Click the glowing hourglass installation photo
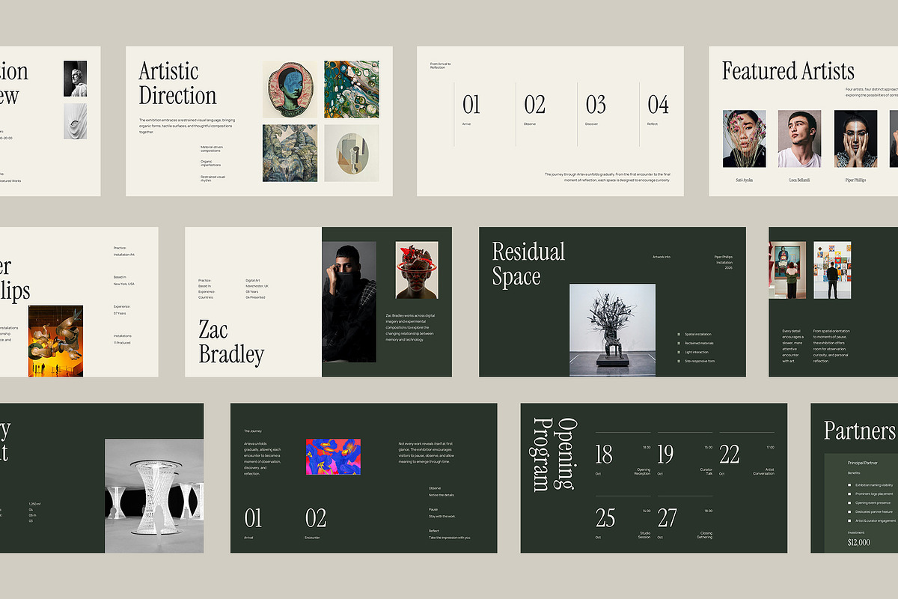This screenshot has height=599, width=898. [x=153, y=496]
